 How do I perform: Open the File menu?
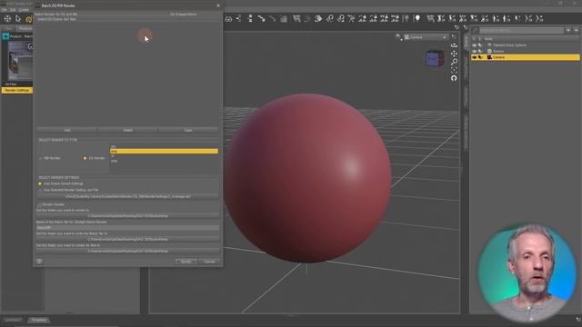(x=4, y=10)
